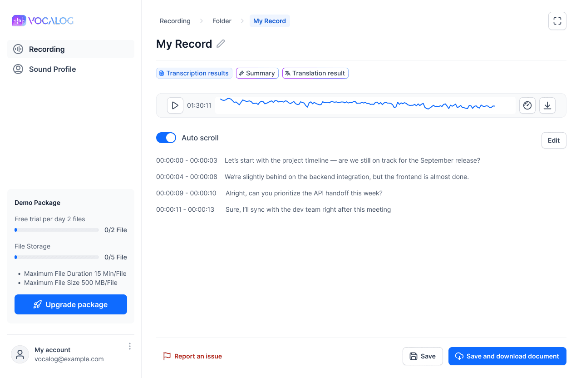Click the Upgrade package button

tap(70, 304)
